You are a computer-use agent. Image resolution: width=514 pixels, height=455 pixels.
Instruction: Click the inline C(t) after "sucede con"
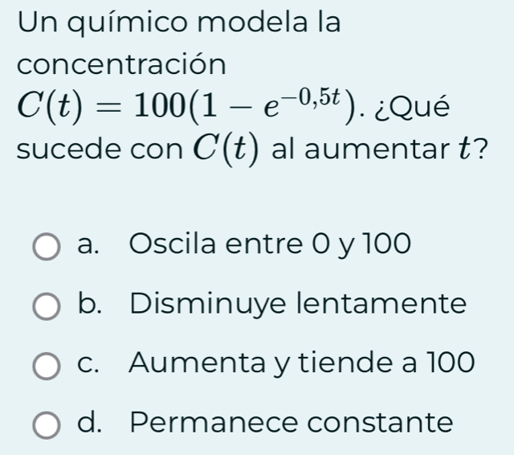pyautogui.click(x=226, y=150)
